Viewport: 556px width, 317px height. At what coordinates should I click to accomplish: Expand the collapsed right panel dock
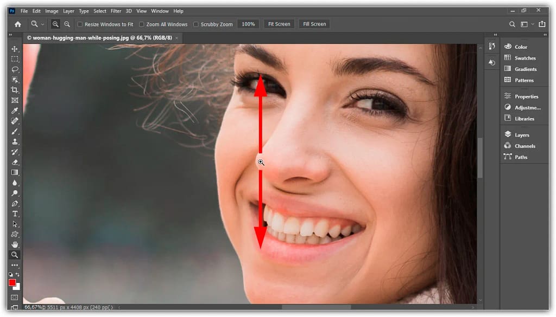546,35
